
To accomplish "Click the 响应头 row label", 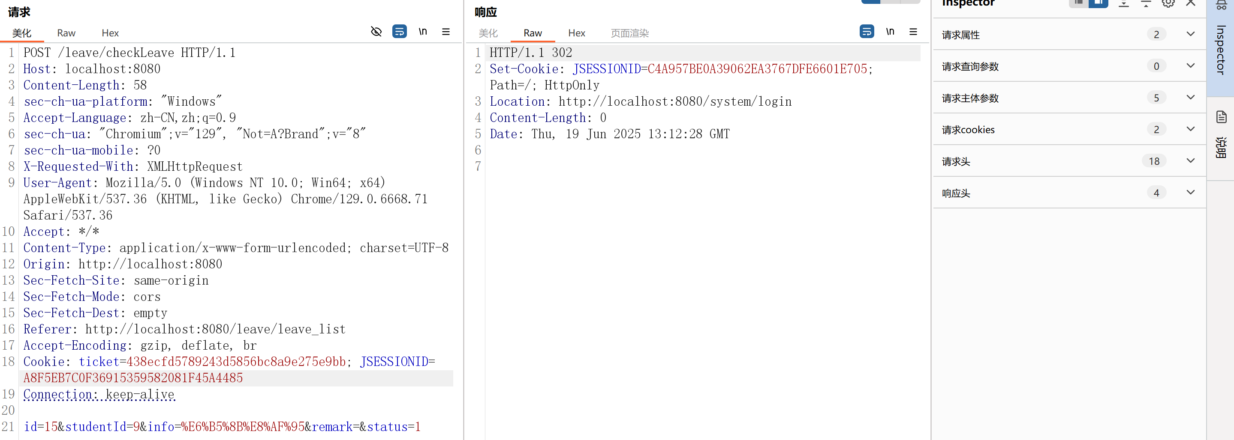I will 956,193.
